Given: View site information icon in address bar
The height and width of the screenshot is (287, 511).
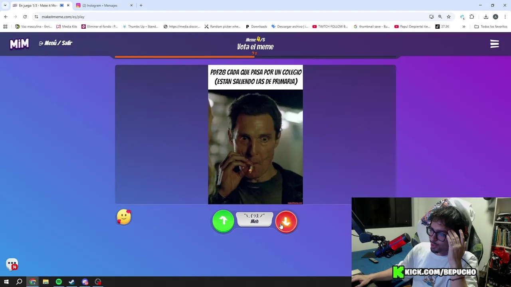Looking at the screenshot, I should pos(36,17).
